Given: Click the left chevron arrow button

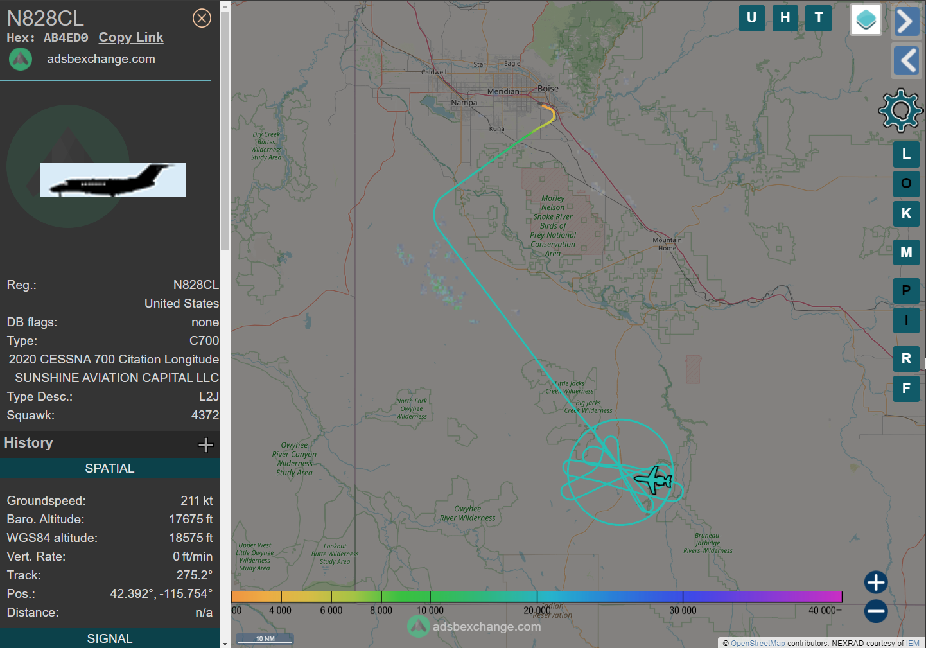Looking at the screenshot, I should tap(906, 61).
